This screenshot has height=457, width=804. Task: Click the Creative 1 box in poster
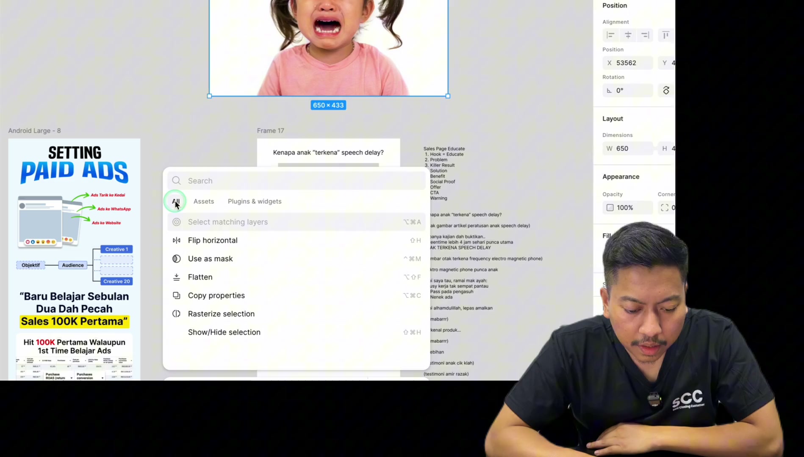[116, 249]
